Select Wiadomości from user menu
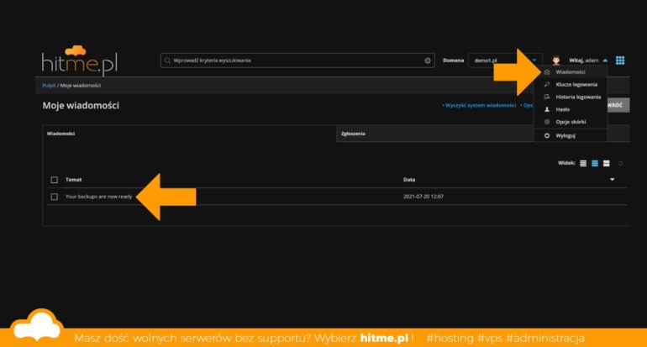 point(571,72)
